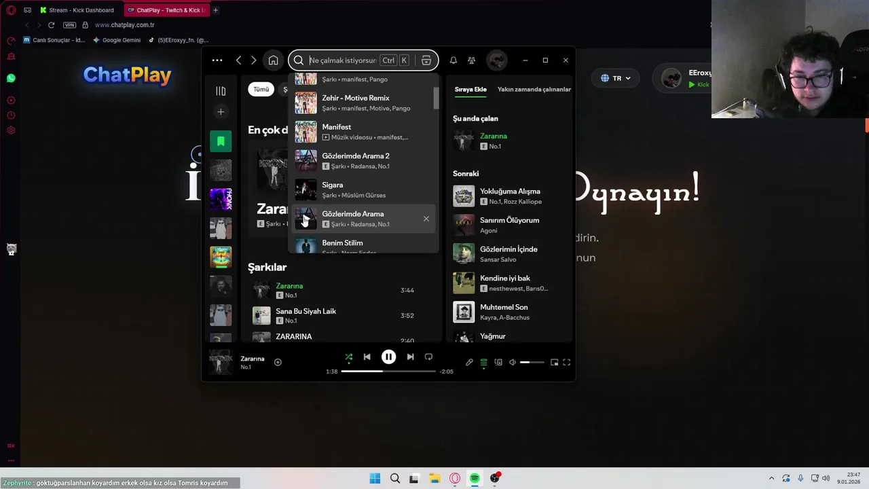Open now playing Zararına in queue

tap(510, 141)
